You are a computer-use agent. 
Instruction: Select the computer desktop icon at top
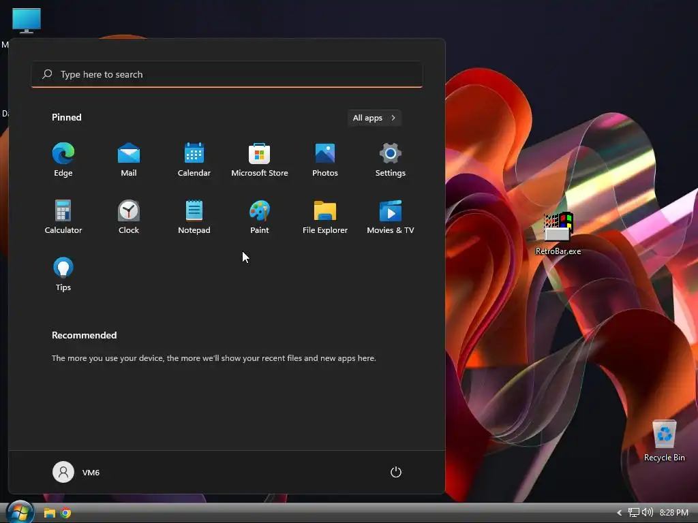tap(27, 20)
